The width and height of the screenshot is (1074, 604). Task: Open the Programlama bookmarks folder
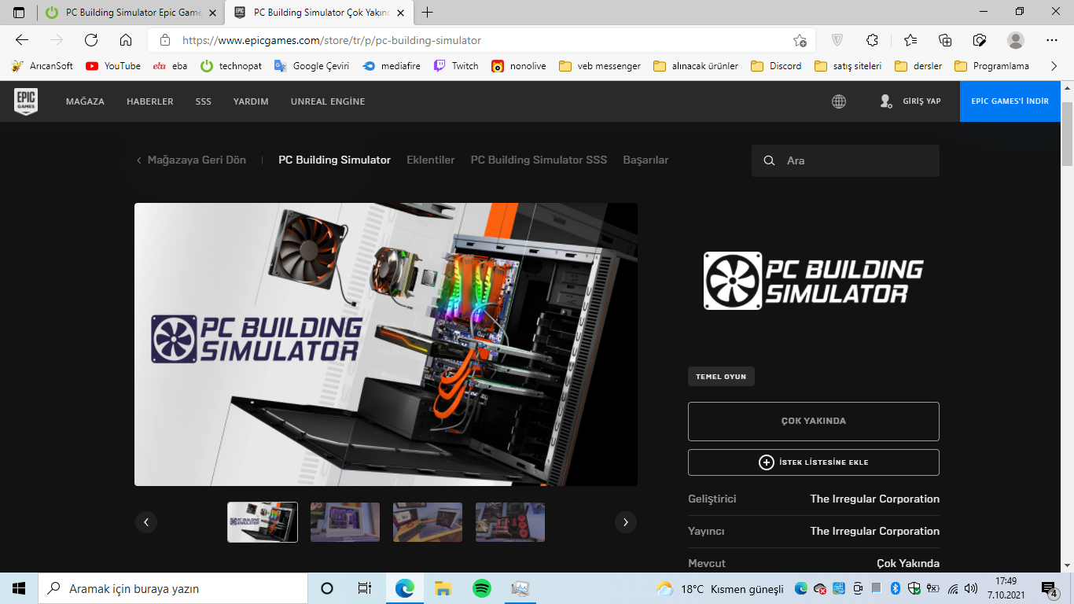tap(991, 66)
